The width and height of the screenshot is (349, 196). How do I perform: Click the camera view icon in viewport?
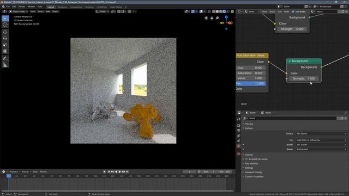206,18
